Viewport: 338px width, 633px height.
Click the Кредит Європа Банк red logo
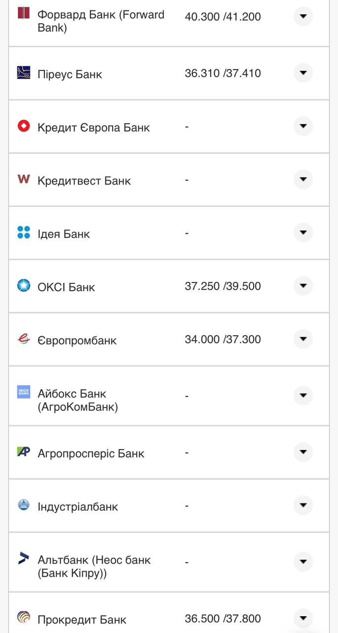[24, 126]
